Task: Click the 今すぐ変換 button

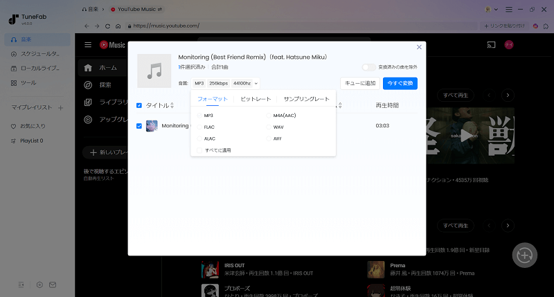Action: pyautogui.click(x=400, y=83)
